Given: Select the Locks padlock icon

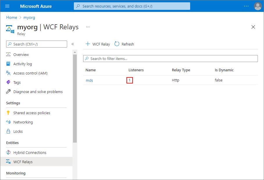Looking at the screenshot, I should click(8, 131).
